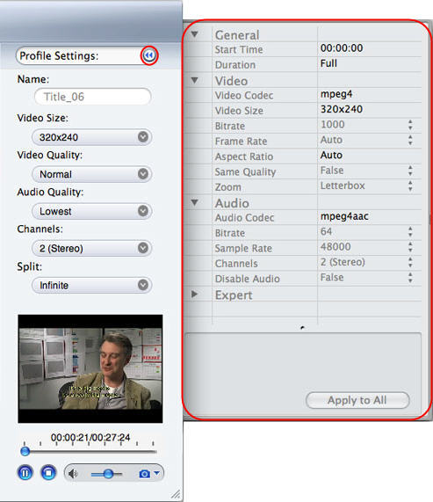Click the Sample Rate 48000 stepper
The height and width of the screenshot is (502, 433).
(x=410, y=247)
